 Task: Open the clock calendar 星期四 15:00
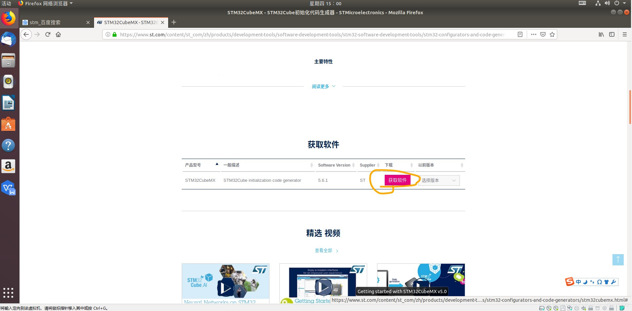(325, 3)
